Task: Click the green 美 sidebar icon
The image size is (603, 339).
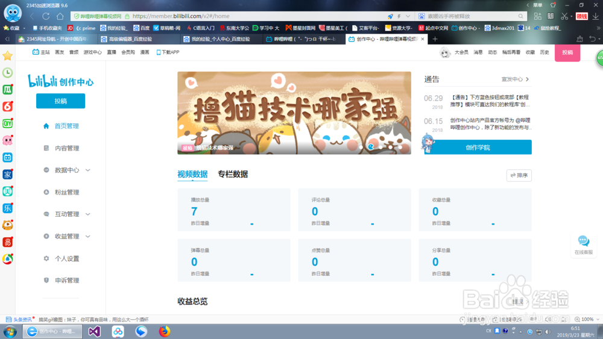Action: tap(7, 191)
